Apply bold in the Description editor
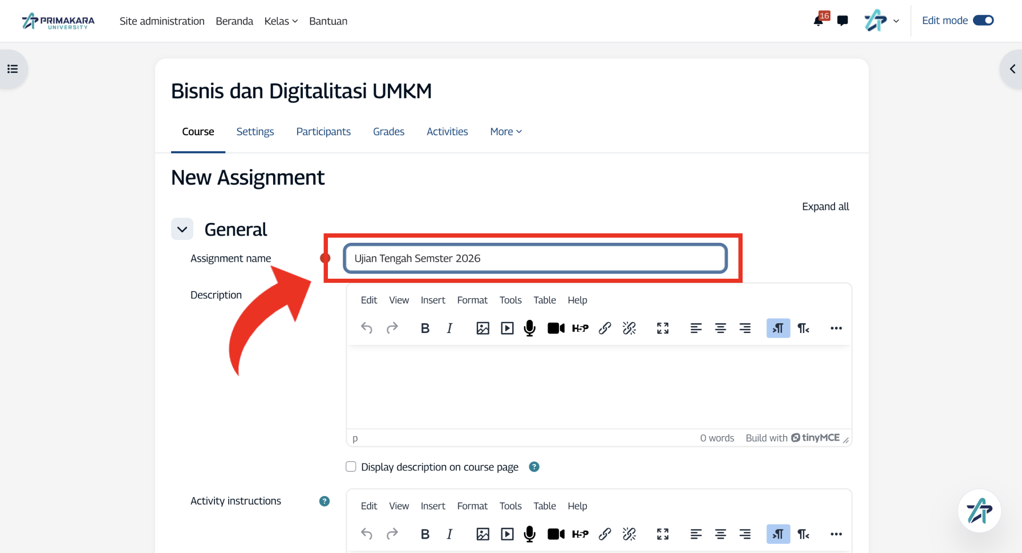The width and height of the screenshot is (1022, 553). click(425, 328)
